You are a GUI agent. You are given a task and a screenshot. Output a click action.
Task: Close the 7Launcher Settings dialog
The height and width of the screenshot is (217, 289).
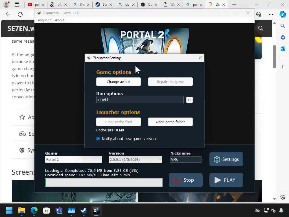click(x=200, y=58)
